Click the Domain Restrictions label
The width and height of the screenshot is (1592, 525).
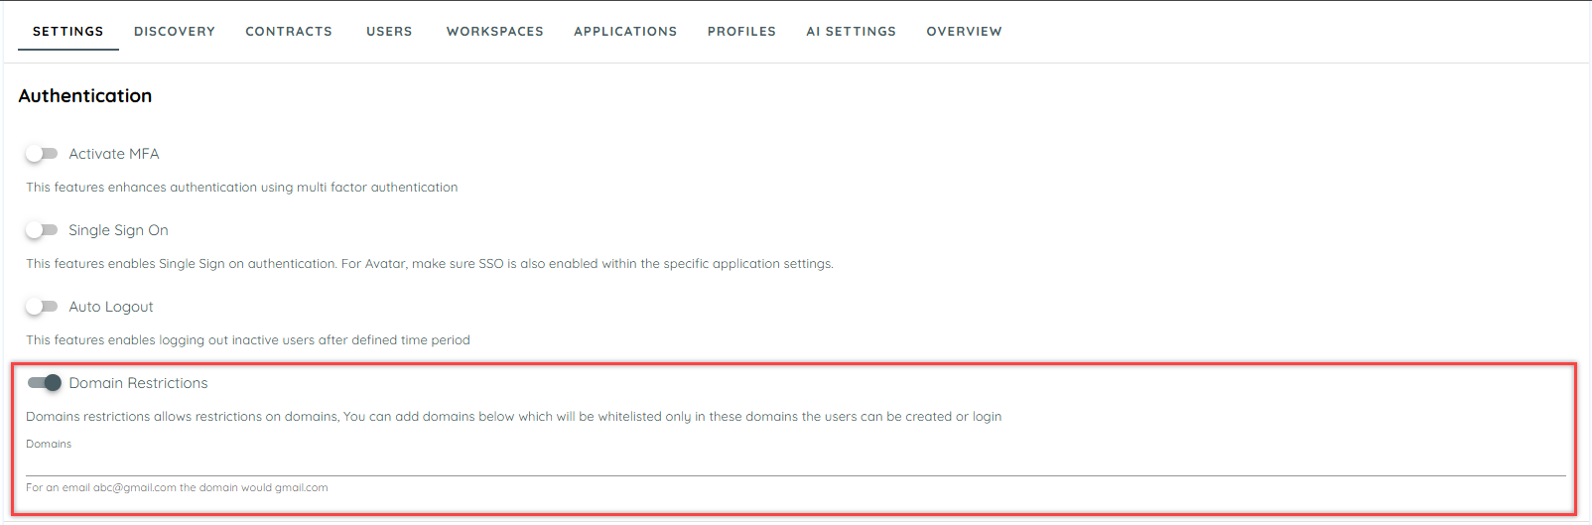138,383
